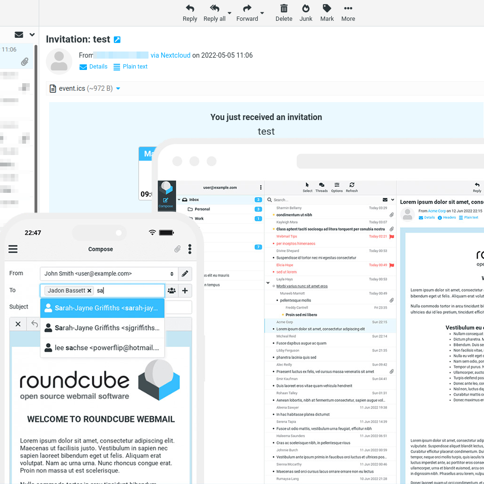484x484 pixels.
Task: Select the lee sachse autocomplete suggestion
Action: [102, 348]
